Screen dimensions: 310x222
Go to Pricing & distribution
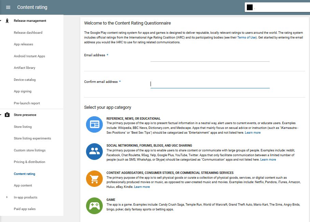[x=29, y=162]
